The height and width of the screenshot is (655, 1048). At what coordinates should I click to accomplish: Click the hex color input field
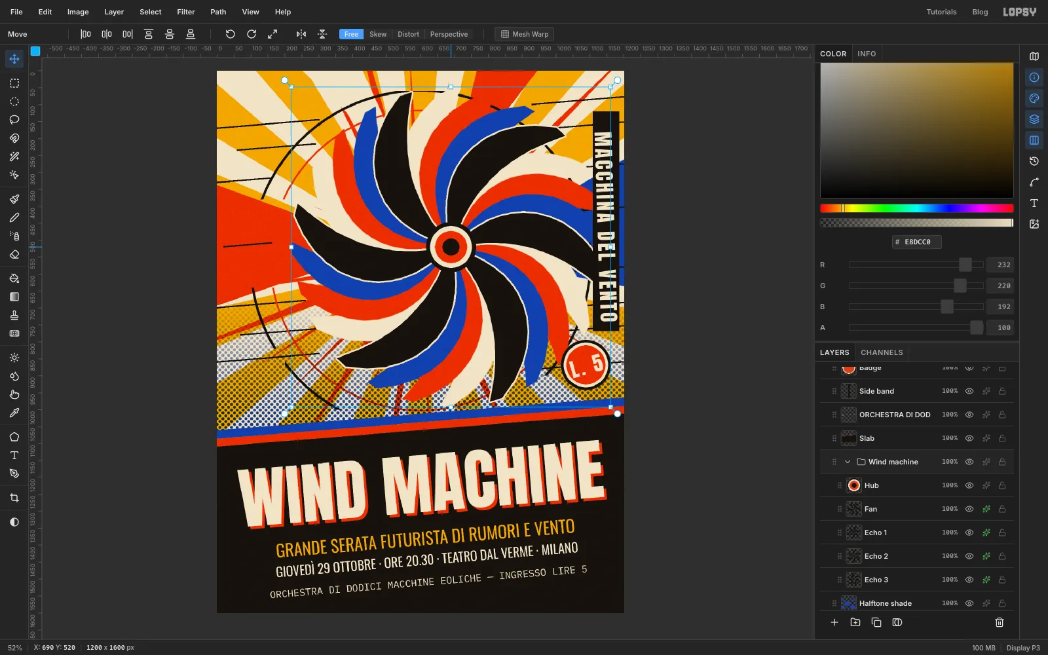pyautogui.click(x=917, y=242)
